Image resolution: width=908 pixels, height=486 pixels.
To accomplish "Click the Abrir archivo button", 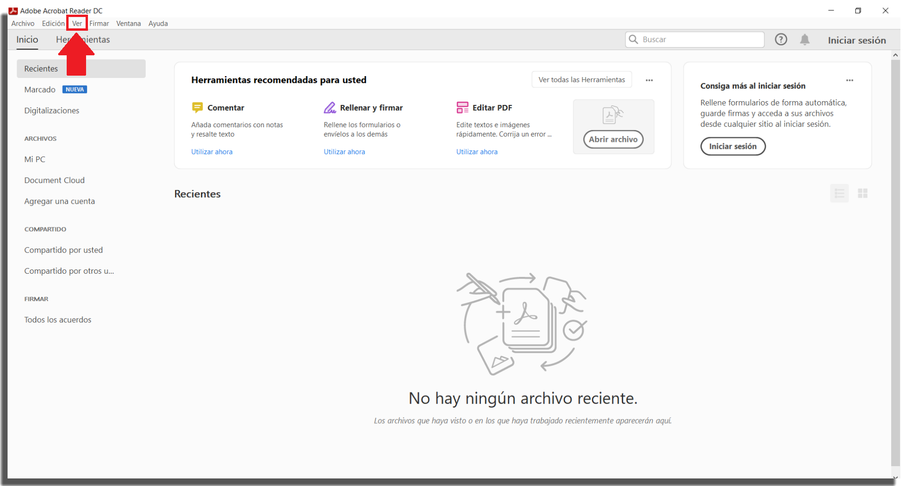I will coord(613,139).
